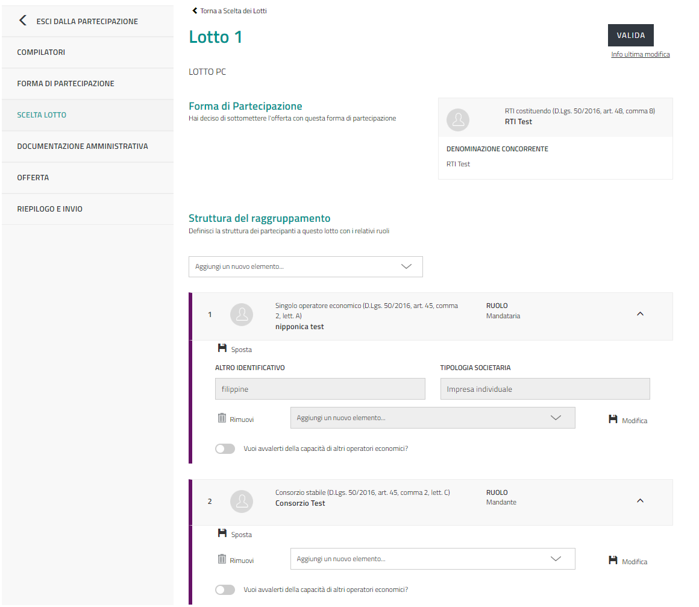Click the Sposta icon for Consorzio Test
The width and height of the screenshot is (699, 607).
[222, 533]
